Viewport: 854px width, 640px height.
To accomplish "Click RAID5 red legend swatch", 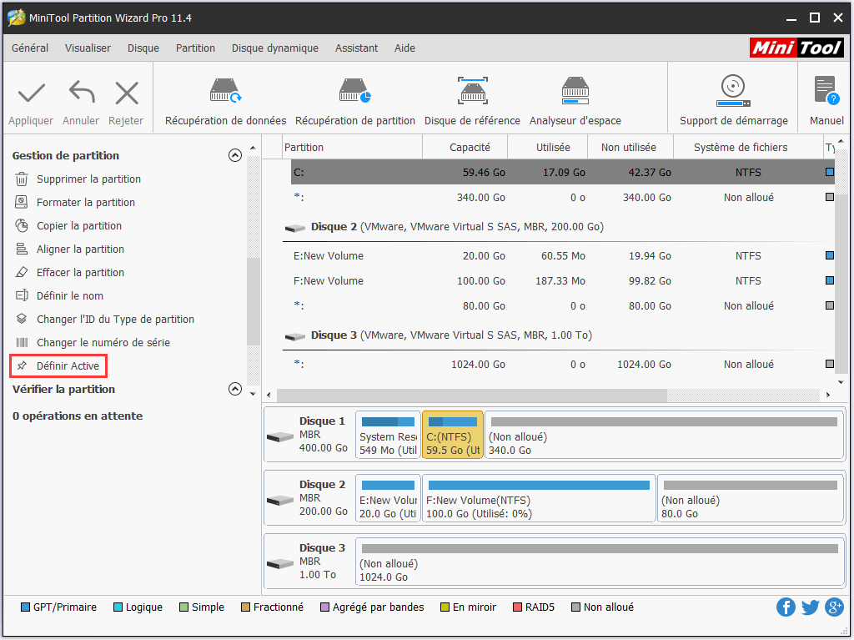I will coord(517,607).
